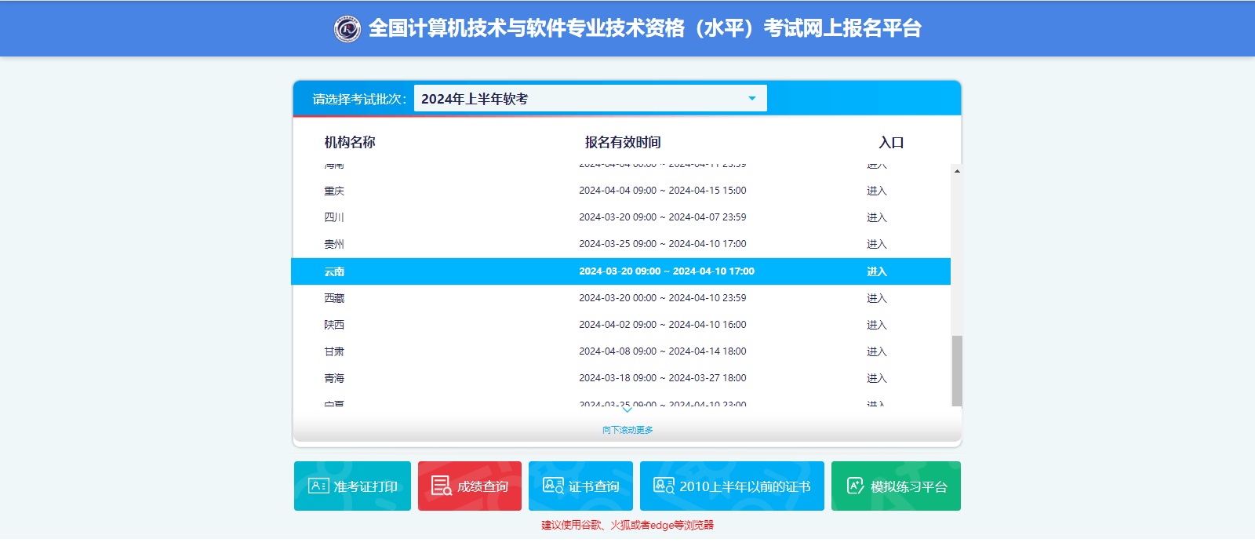
Task: Click the platform logo emblem in header
Action: coord(347,29)
